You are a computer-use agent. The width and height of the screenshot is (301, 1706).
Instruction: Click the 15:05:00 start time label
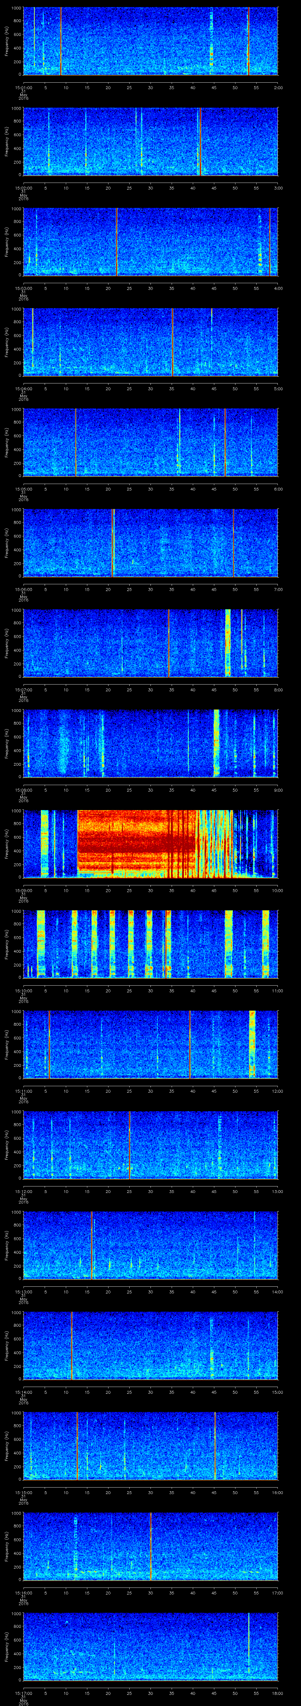[24, 489]
